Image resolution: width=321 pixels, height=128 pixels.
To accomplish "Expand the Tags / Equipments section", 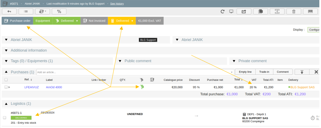I will [x=6, y=61].
